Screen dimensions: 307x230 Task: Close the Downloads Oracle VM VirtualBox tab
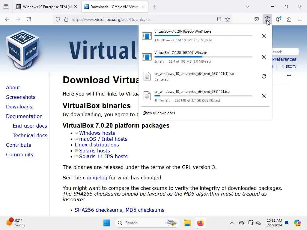coord(143,7)
